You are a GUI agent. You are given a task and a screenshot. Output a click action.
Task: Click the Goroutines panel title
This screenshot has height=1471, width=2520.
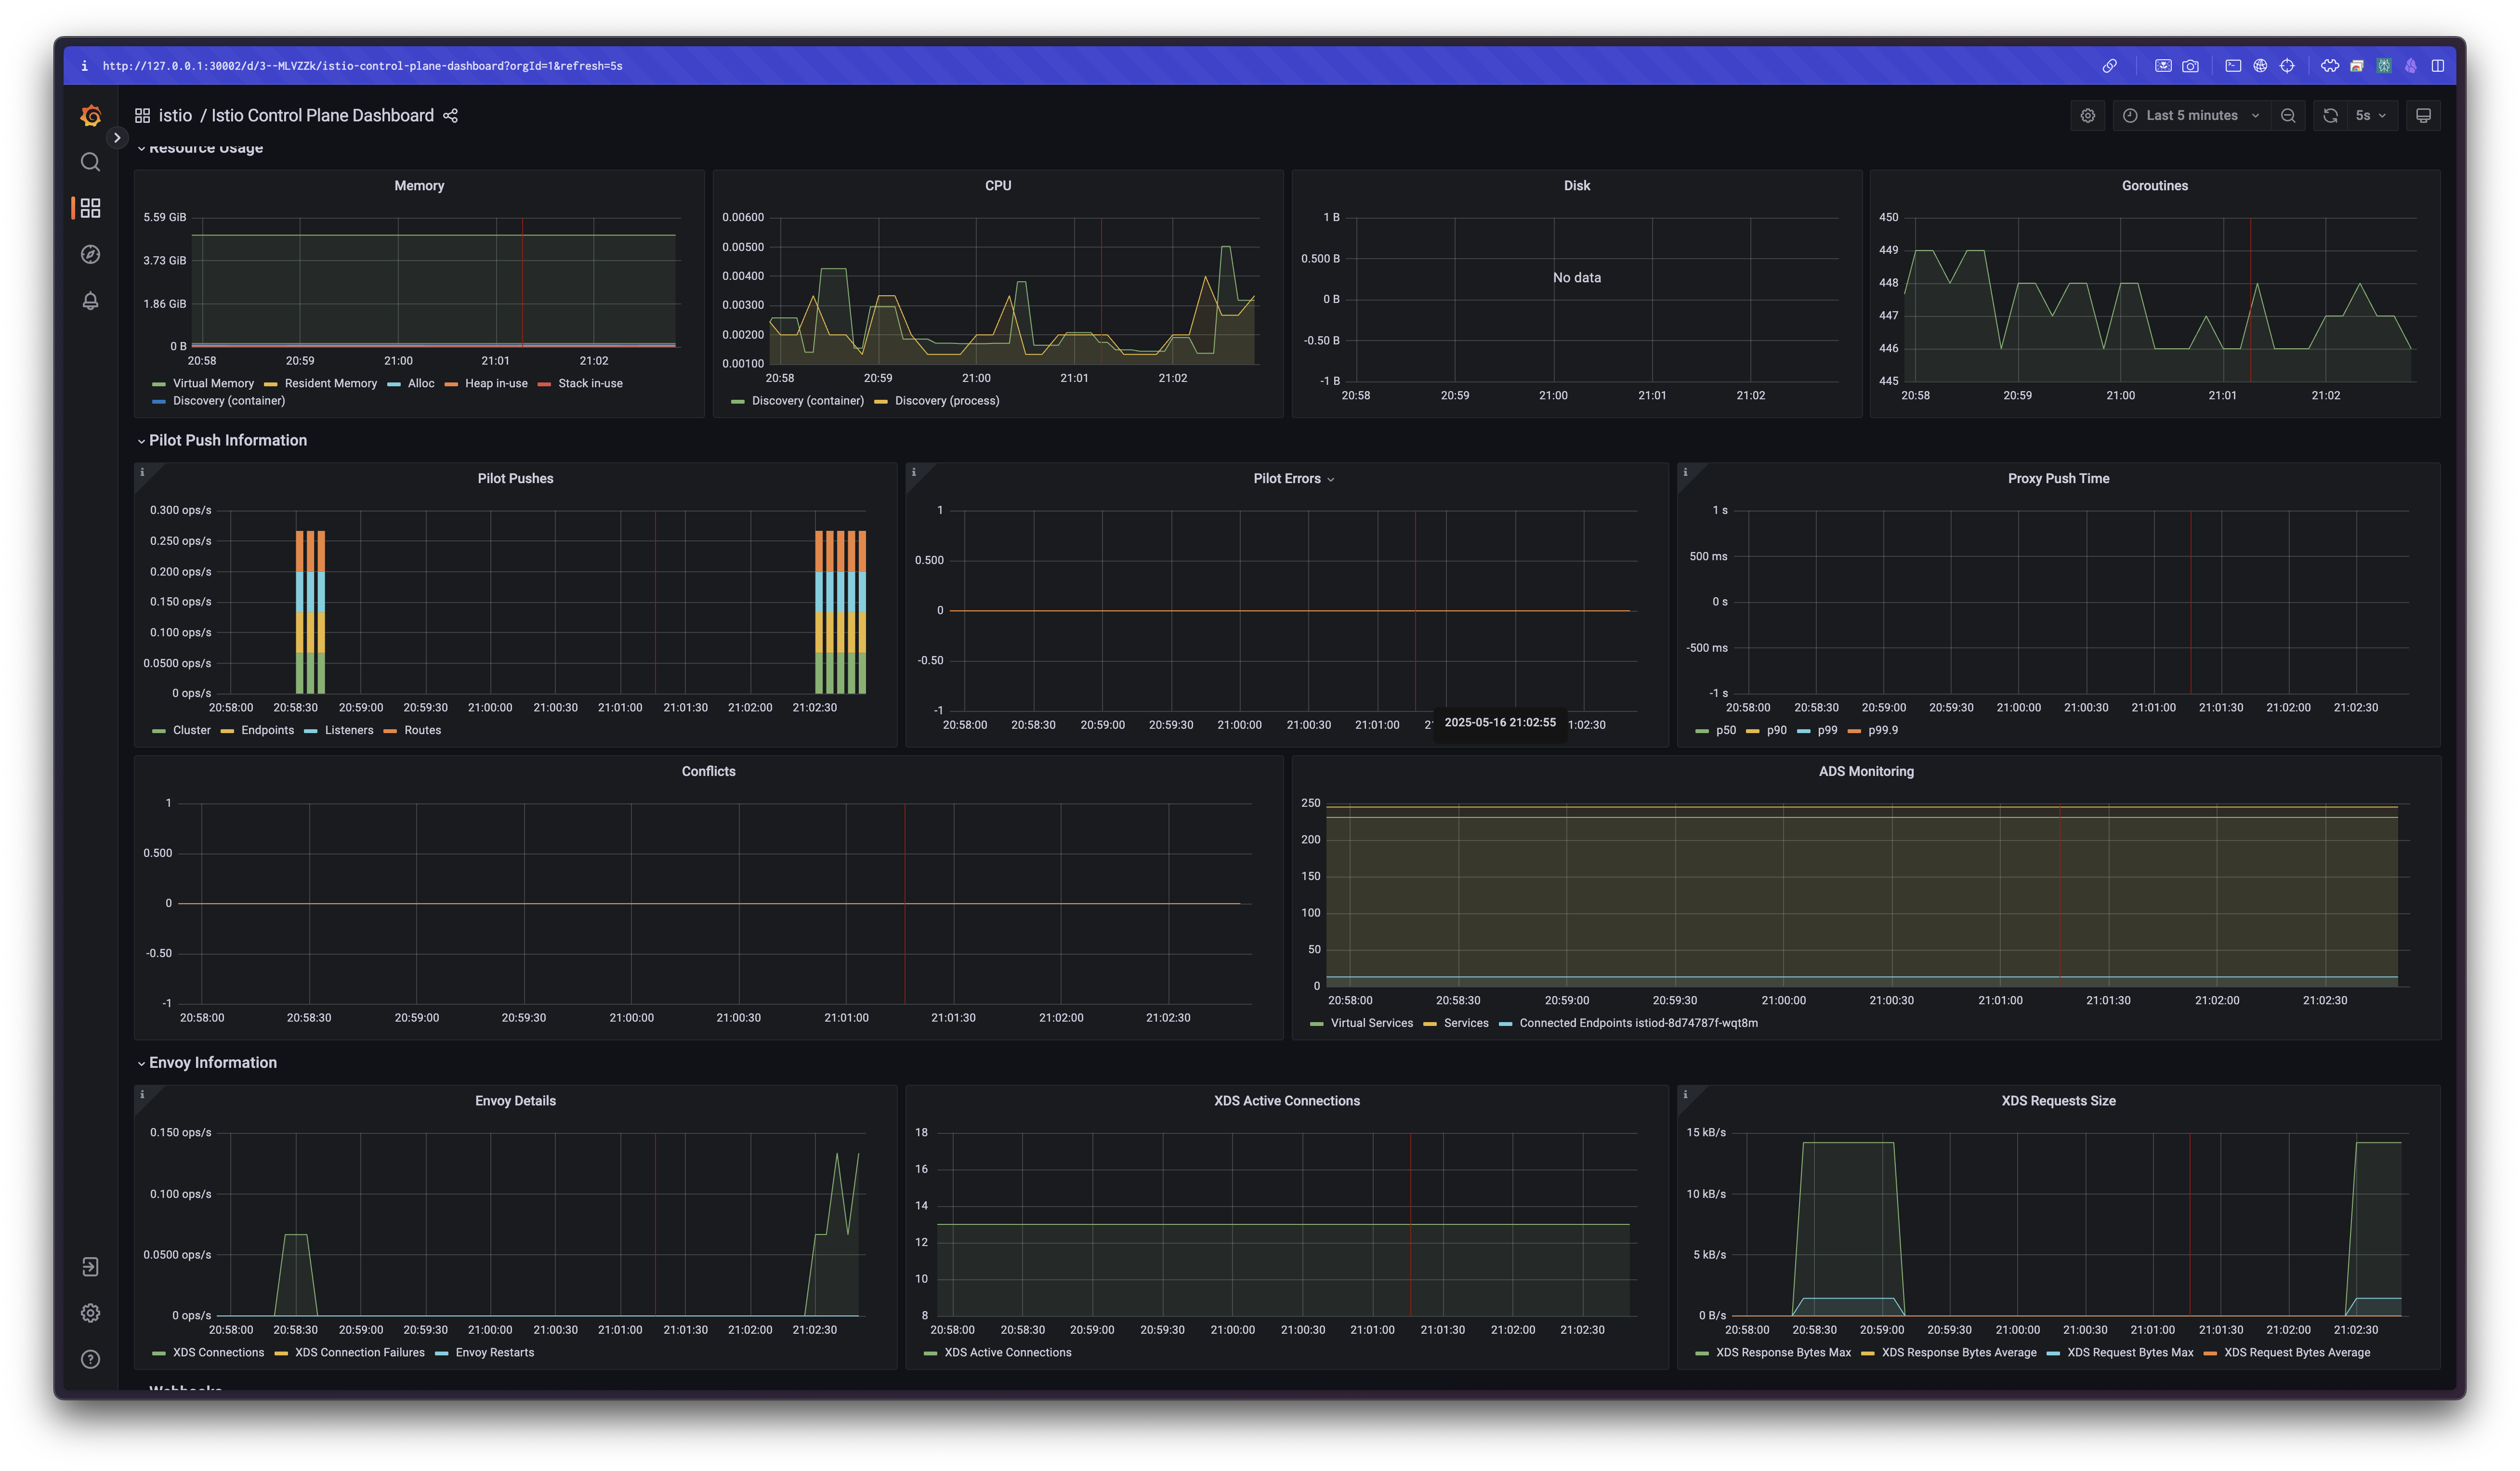point(2154,186)
